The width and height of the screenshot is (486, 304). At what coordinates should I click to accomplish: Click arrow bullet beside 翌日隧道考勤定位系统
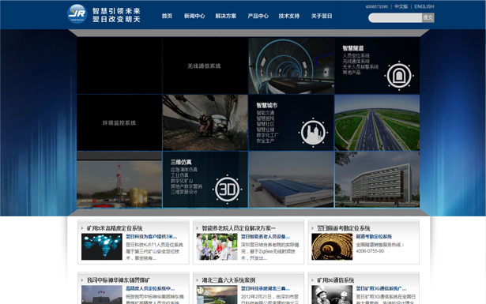coord(312,228)
